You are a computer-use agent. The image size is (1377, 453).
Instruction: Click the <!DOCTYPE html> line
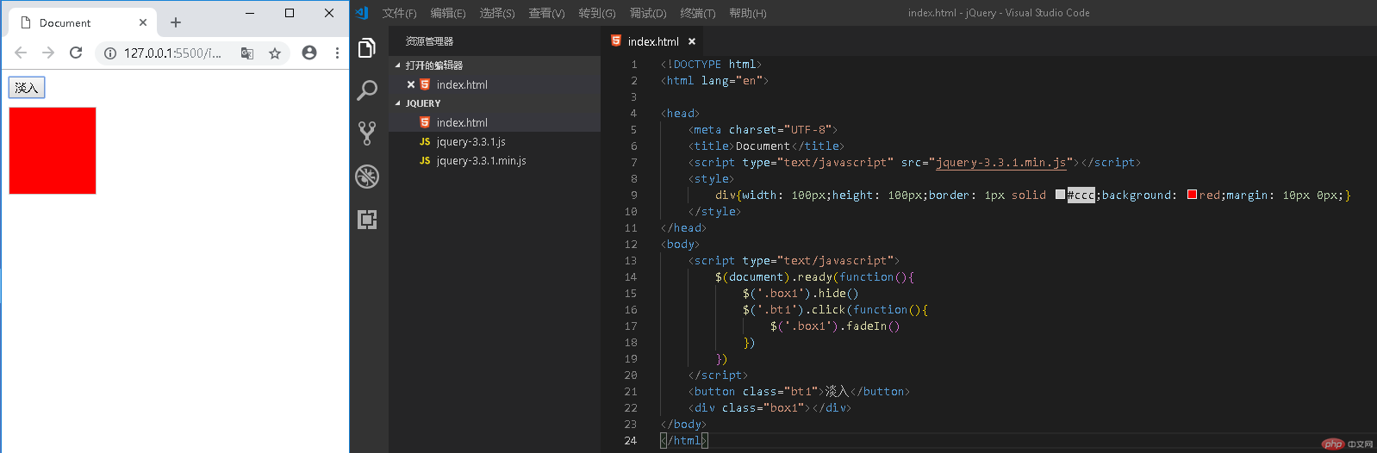pos(711,64)
